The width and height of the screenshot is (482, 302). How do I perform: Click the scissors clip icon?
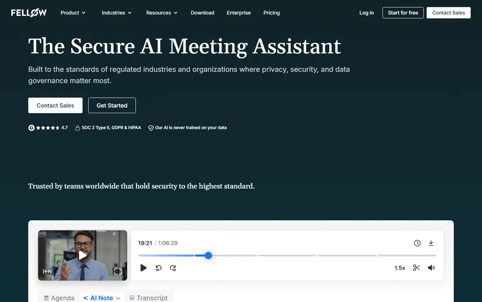pos(416,268)
